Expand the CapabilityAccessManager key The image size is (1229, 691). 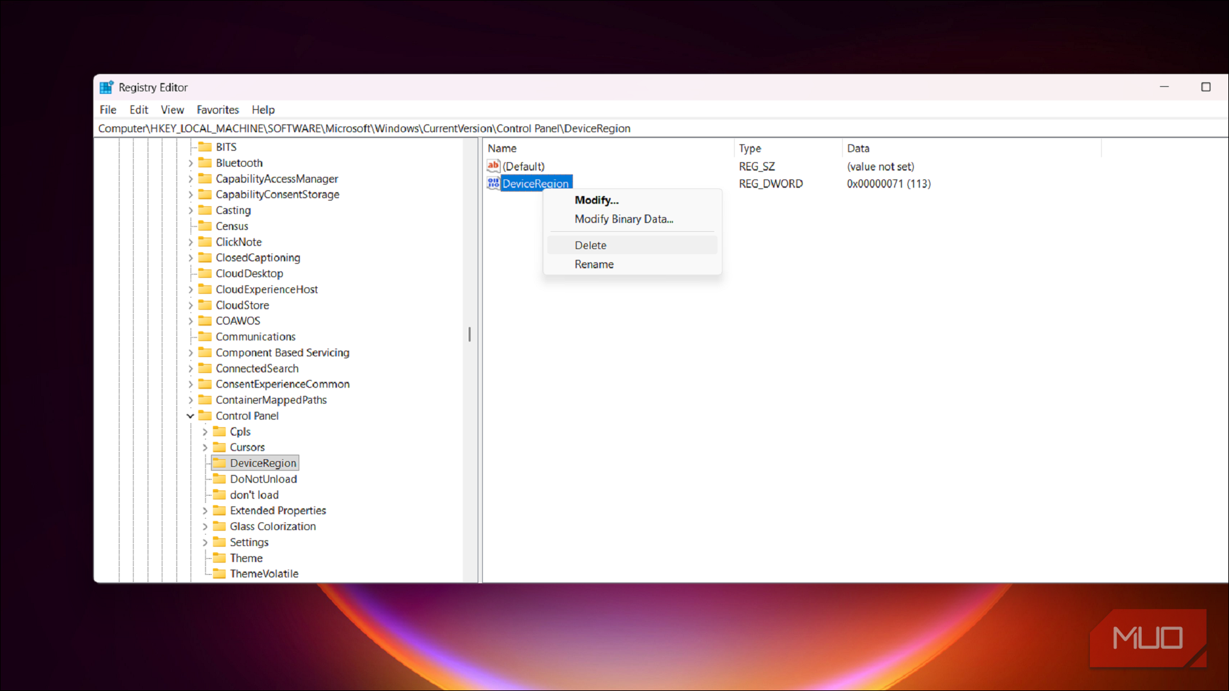[x=191, y=179]
